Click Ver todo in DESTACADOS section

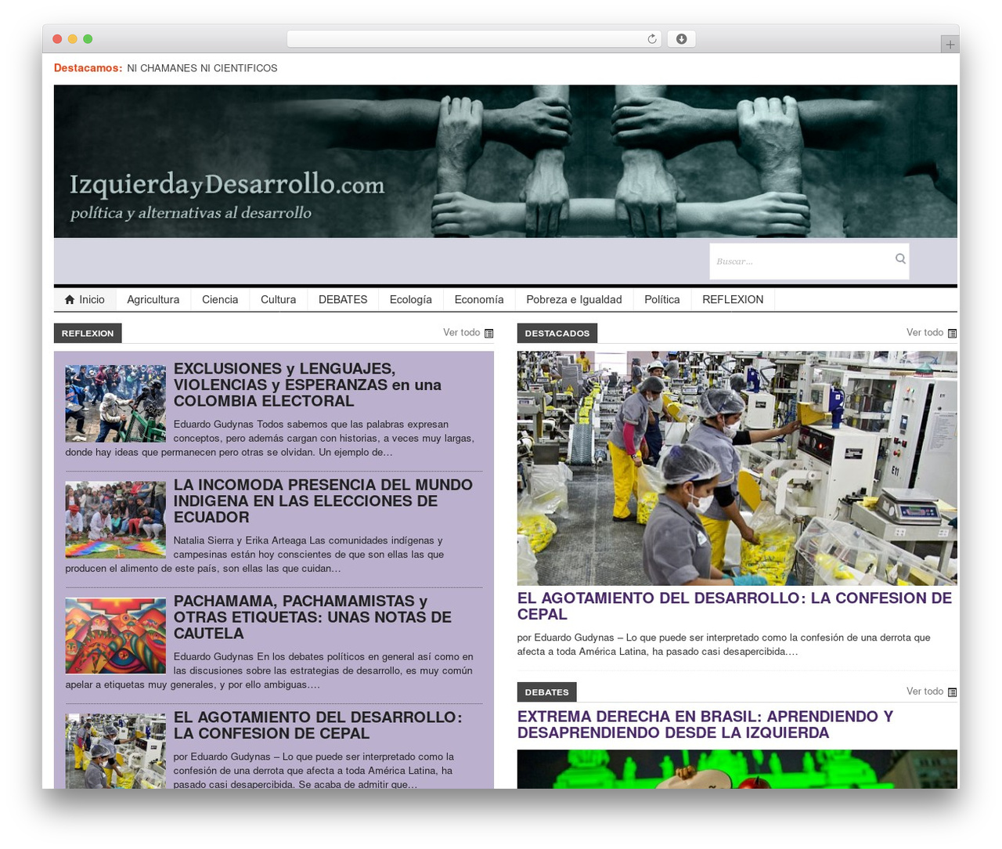[x=925, y=333]
